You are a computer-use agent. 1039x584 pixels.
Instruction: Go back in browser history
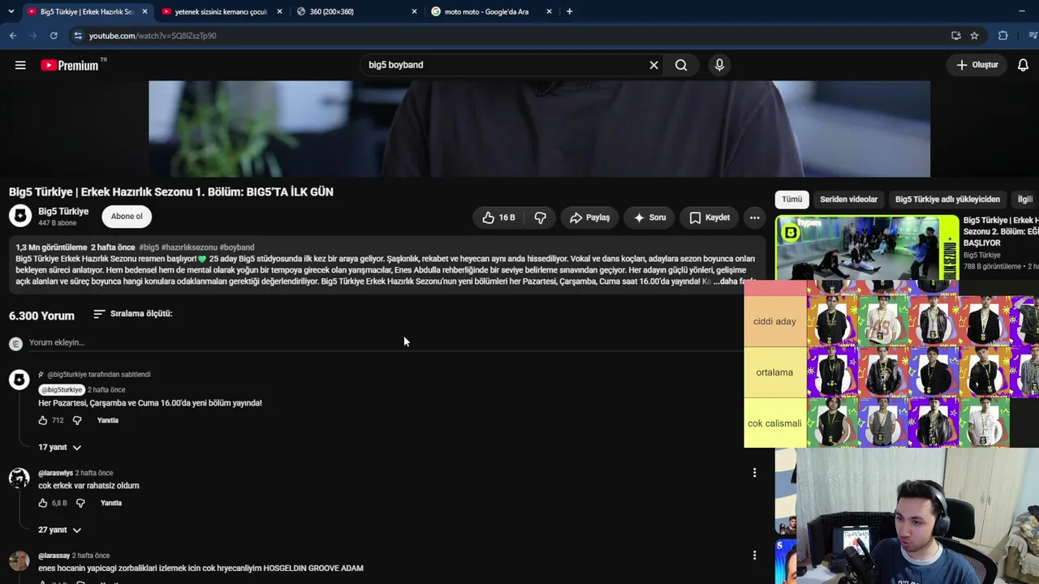13,36
